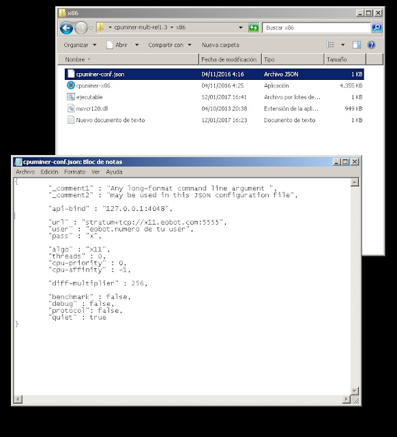Open the Organizar menu
This screenshot has width=397, height=437.
click(80, 45)
